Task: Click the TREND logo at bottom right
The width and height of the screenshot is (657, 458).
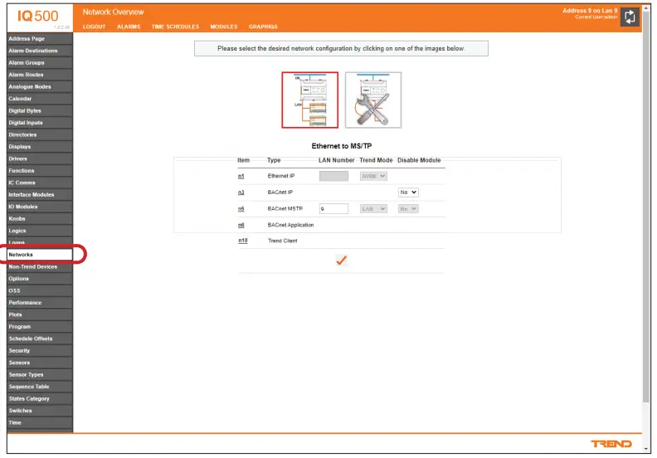Action: (x=611, y=444)
